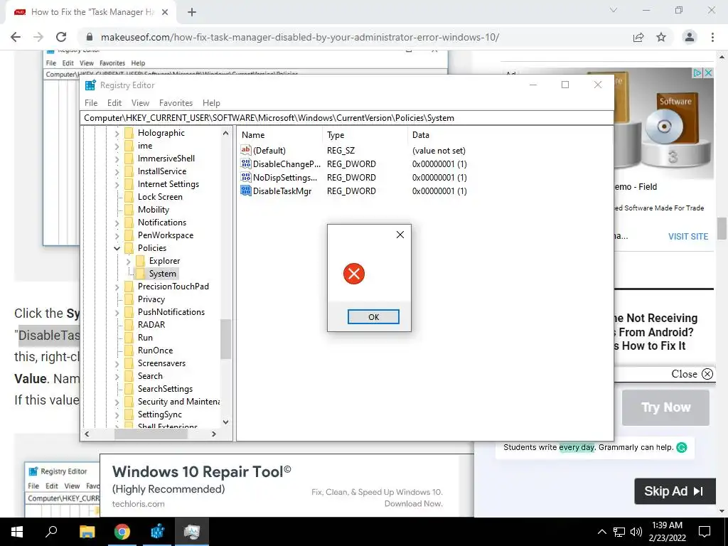Click Close on the video overlay
Viewport: 728px width, 546px height.
pos(692,374)
